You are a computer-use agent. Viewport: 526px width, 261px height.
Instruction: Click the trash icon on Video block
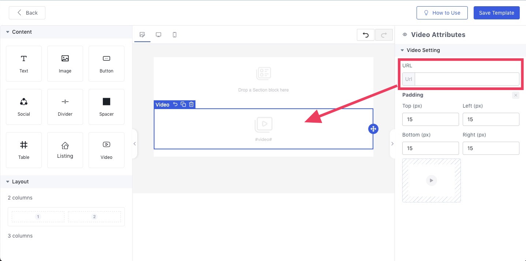click(191, 104)
